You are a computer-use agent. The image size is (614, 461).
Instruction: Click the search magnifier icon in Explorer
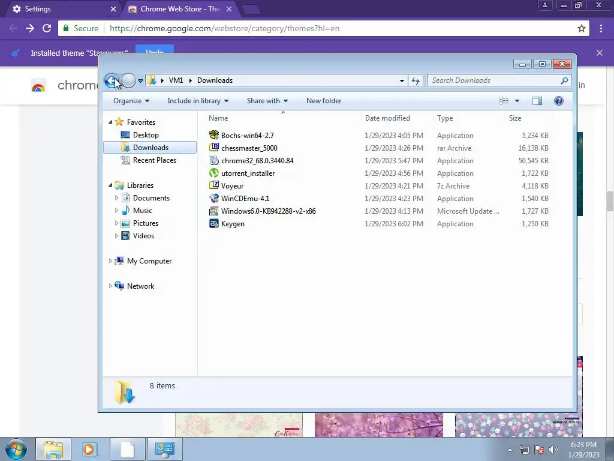564,80
